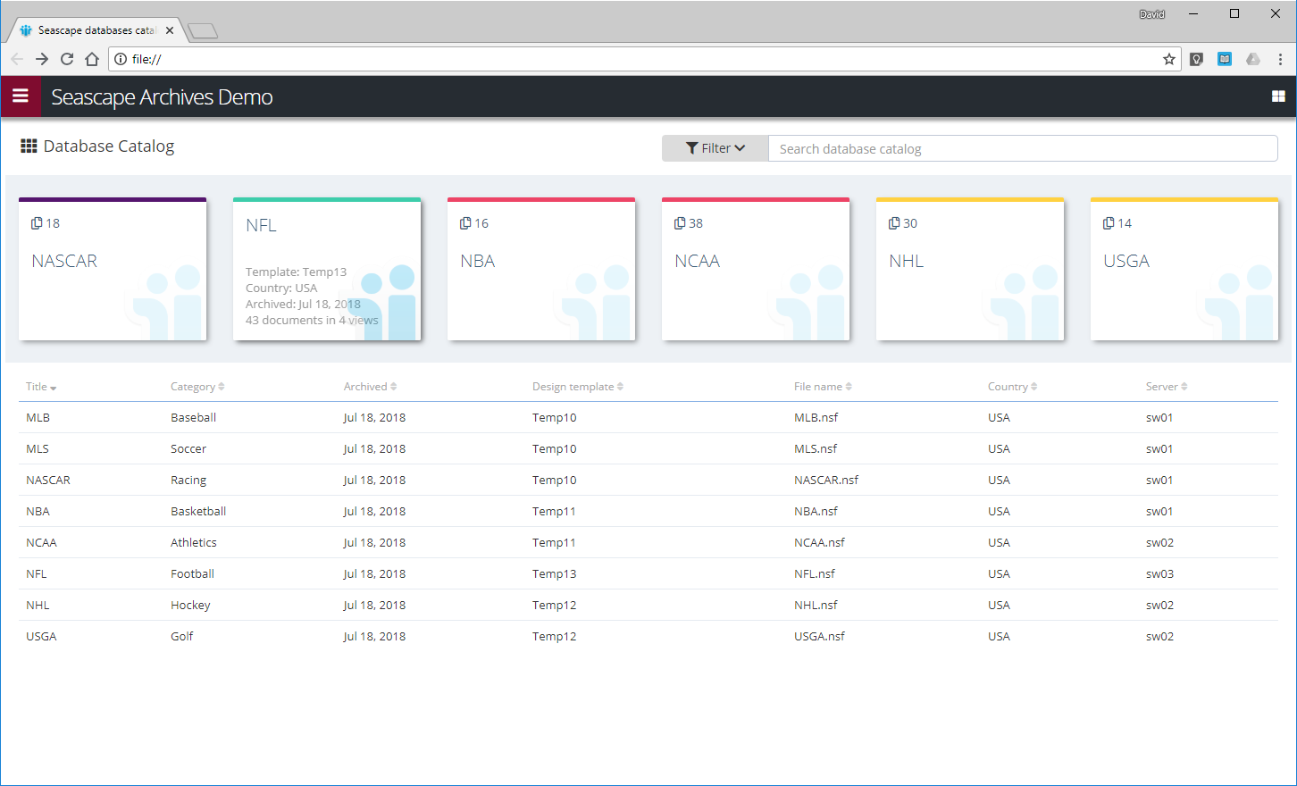Open the NHL database card
1297x786 pixels.
pos(970,269)
